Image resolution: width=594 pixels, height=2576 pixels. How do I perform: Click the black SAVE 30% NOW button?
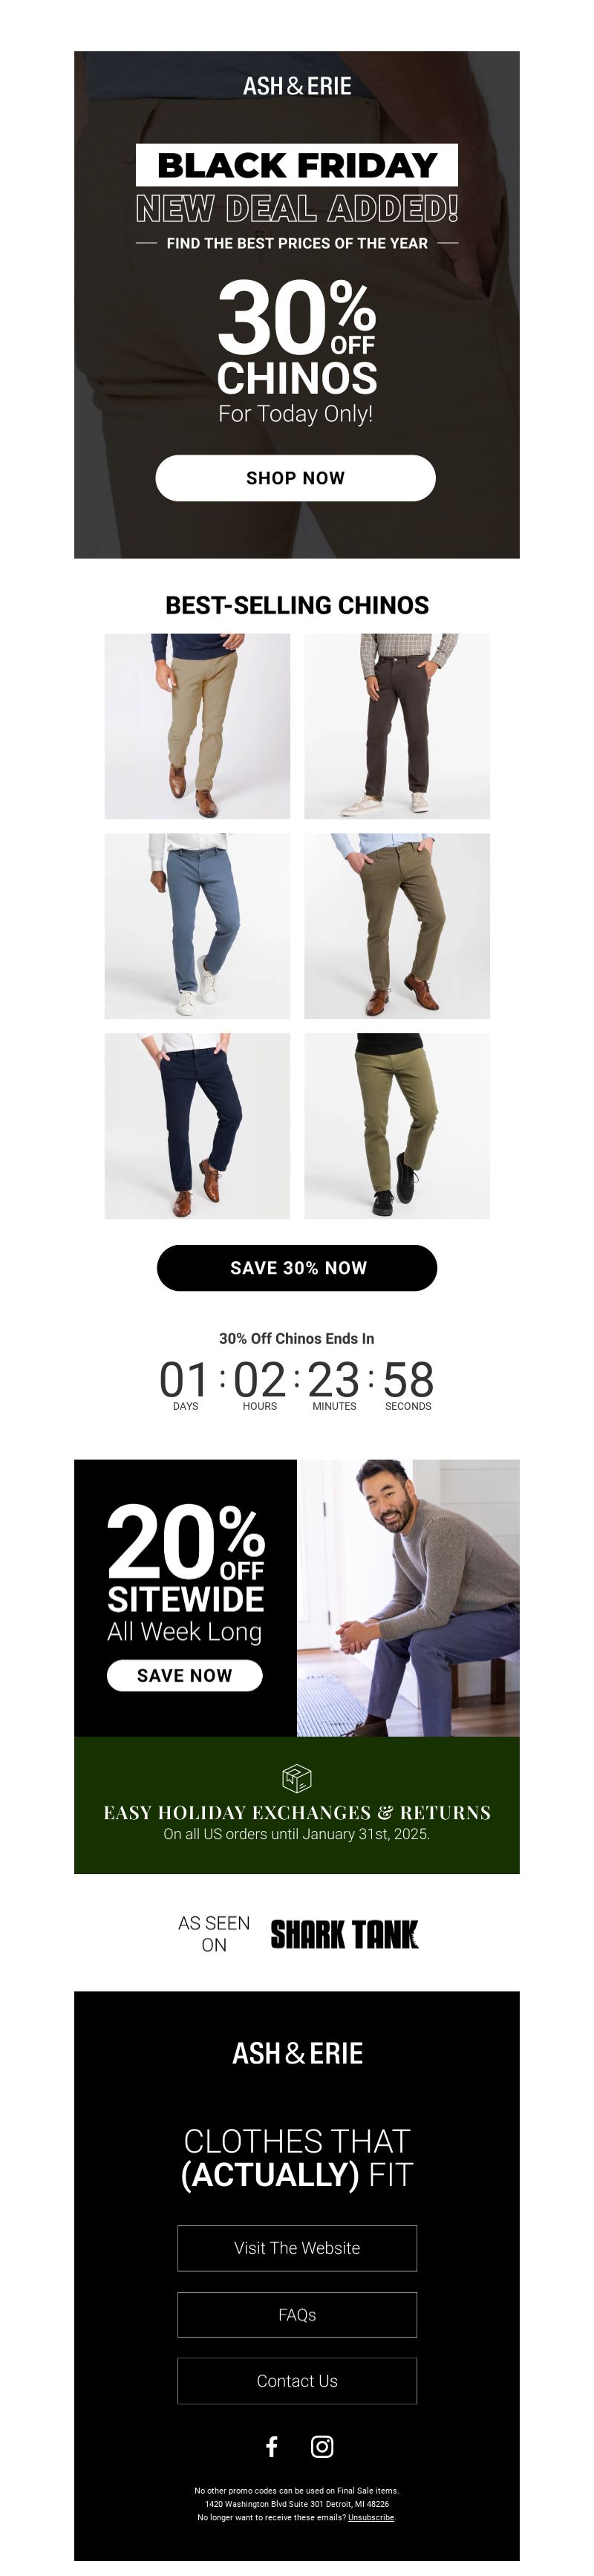coord(297,1268)
